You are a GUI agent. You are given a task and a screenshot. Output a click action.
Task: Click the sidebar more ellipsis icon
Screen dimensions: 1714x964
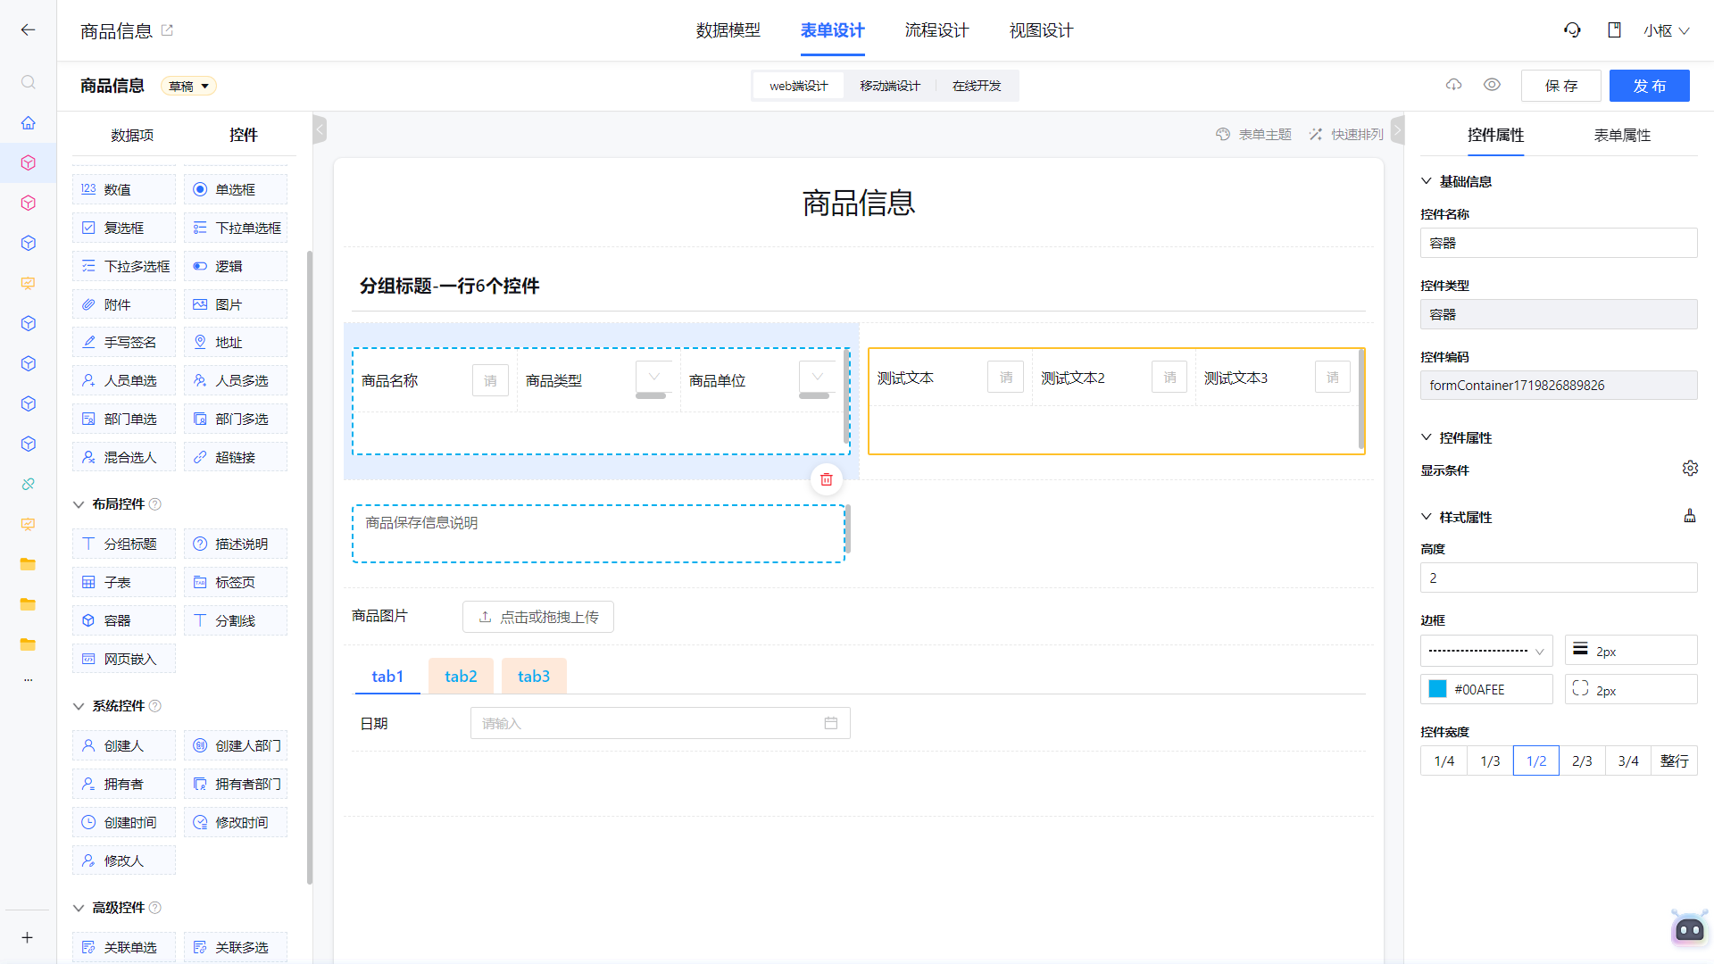pos(28,680)
